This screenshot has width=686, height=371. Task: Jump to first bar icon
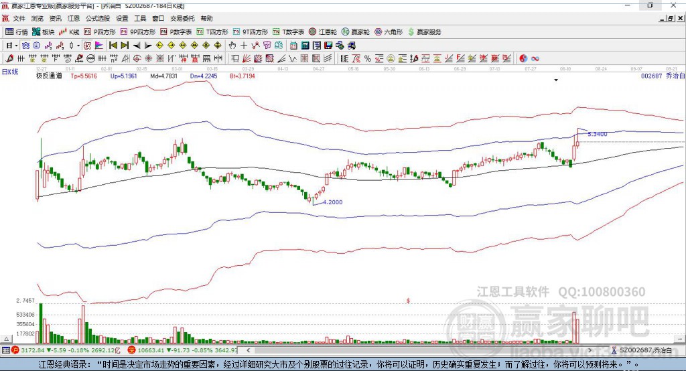(x=113, y=46)
